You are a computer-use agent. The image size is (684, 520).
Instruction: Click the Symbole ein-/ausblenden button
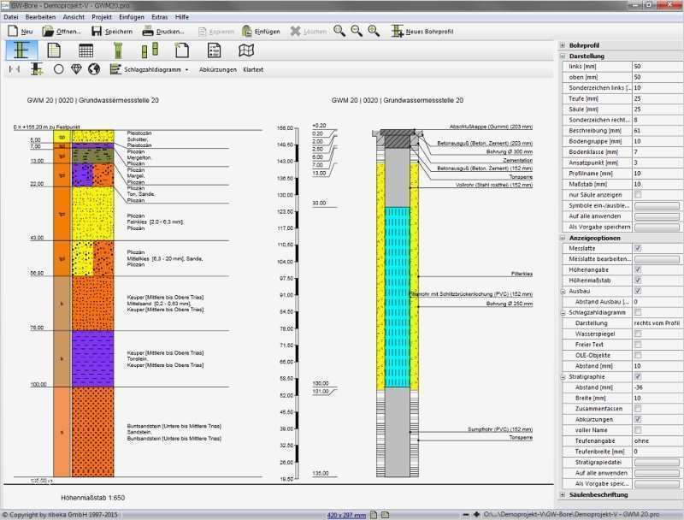657,205
